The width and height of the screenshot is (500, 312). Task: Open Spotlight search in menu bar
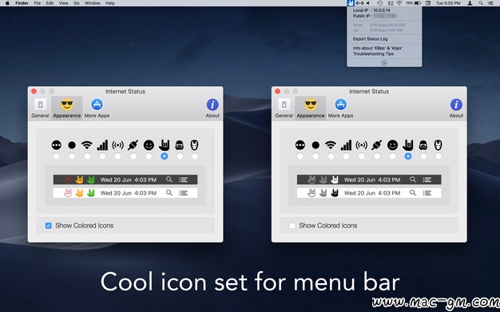pyautogui.click(x=481, y=3)
